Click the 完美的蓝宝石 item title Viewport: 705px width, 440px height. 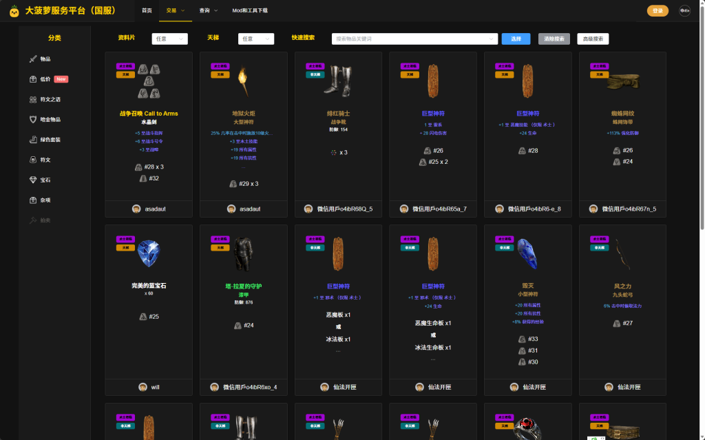pyautogui.click(x=149, y=286)
